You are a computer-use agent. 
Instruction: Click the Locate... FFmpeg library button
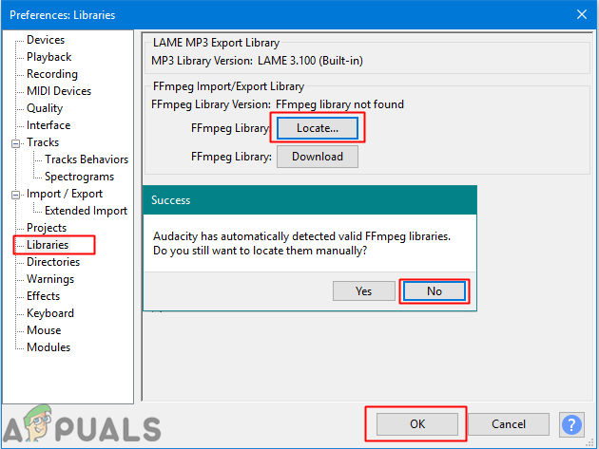click(318, 128)
